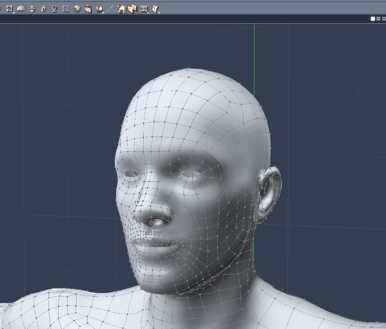The height and width of the screenshot is (329, 386).
Task: Choose the bent pipe sweep tool icon
Action: 43,9
